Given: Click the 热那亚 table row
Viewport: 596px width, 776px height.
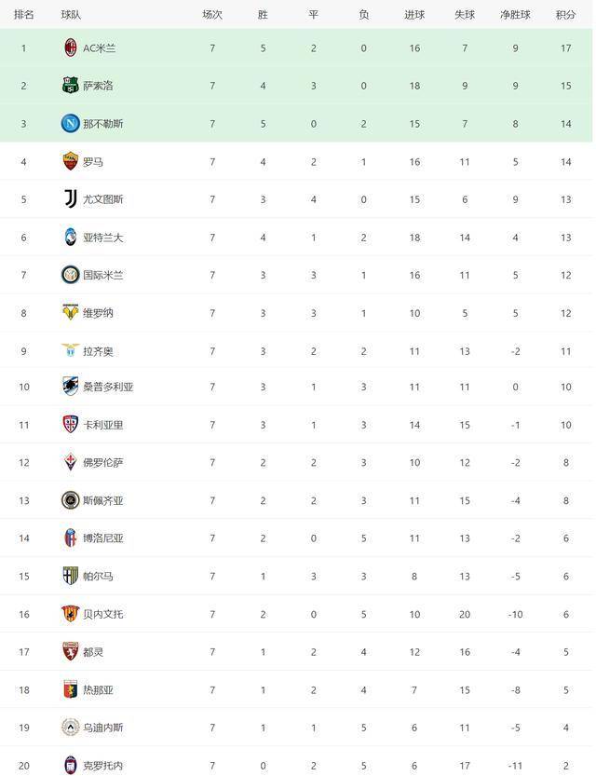Looking at the screenshot, I should point(298,689).
